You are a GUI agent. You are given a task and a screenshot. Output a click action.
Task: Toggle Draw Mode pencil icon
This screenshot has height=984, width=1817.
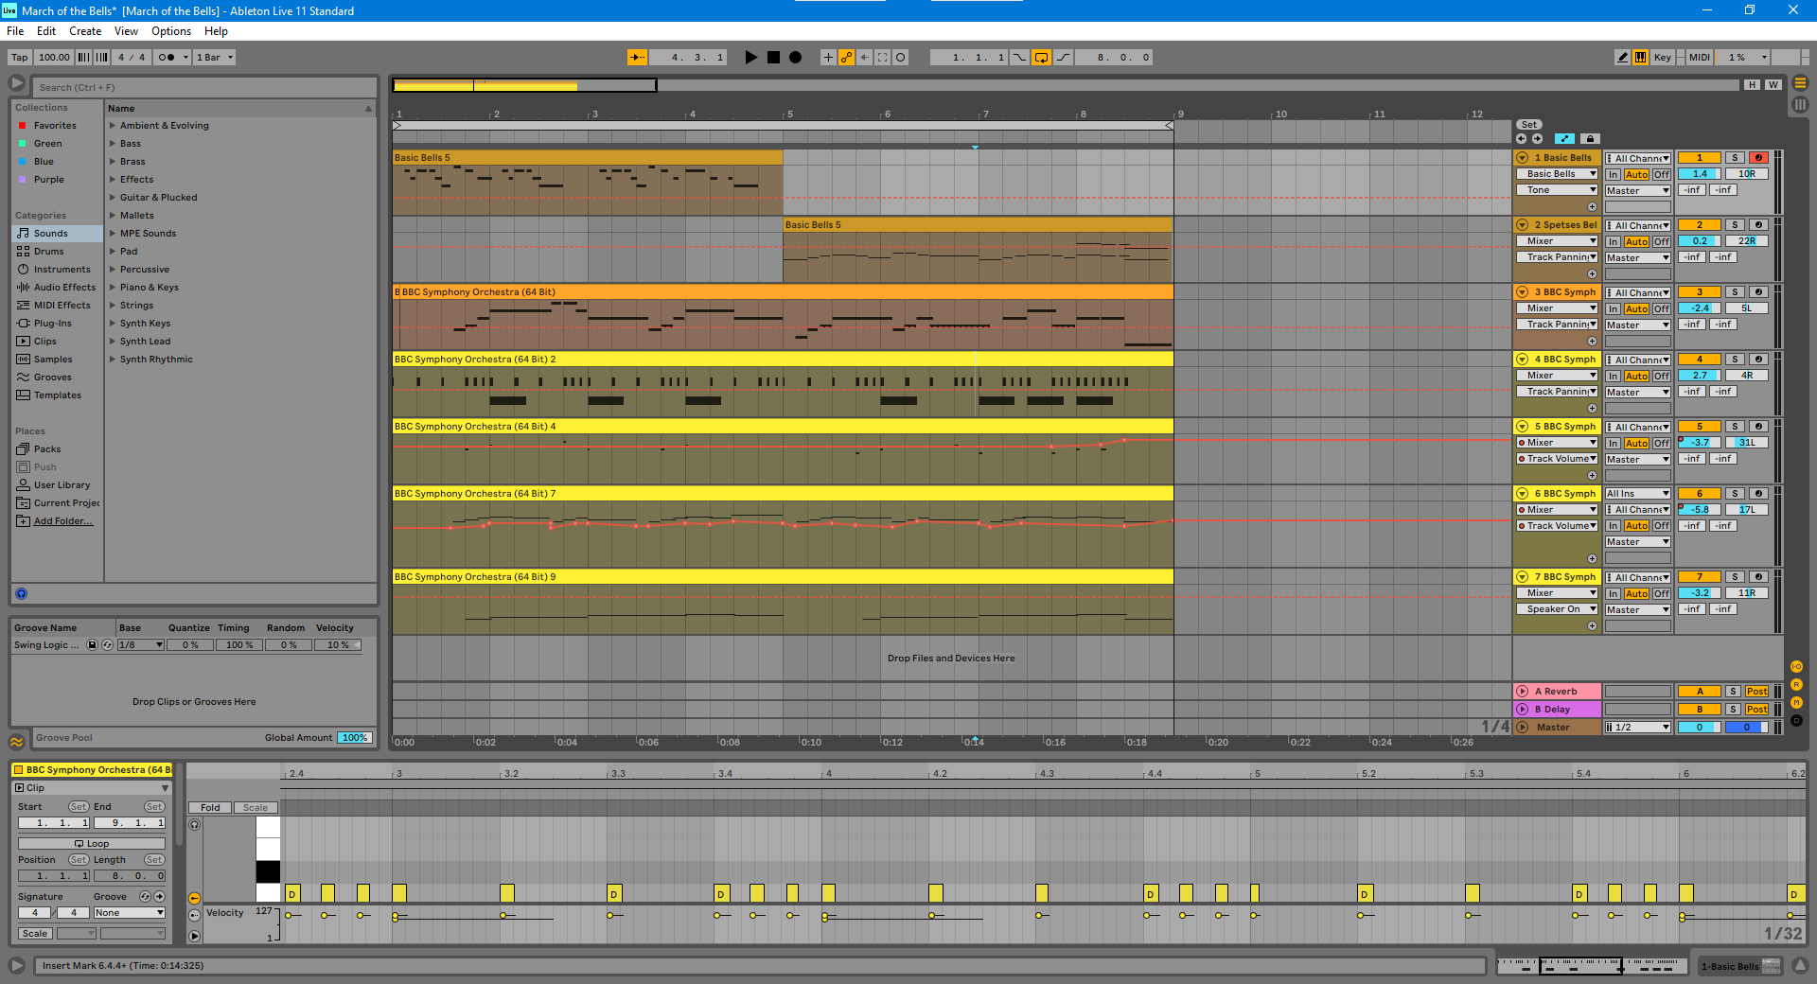pos(1622,58)
